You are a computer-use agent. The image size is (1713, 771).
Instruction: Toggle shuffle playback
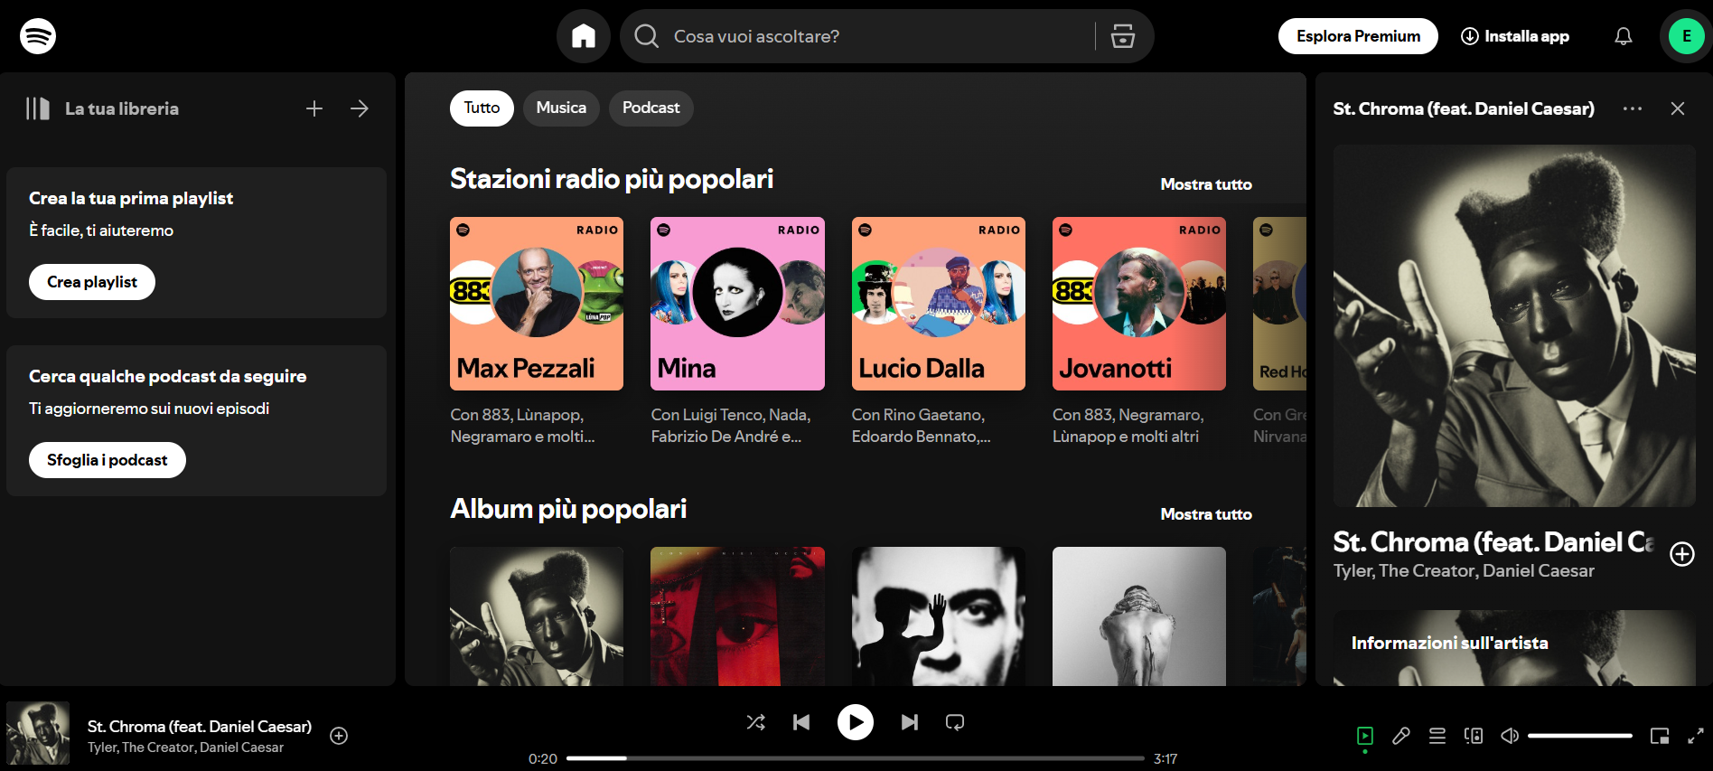tap(756, 722)
